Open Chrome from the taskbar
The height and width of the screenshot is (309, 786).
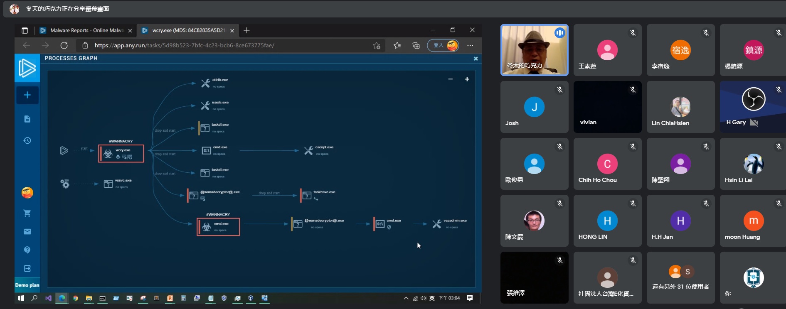point(75,298)
